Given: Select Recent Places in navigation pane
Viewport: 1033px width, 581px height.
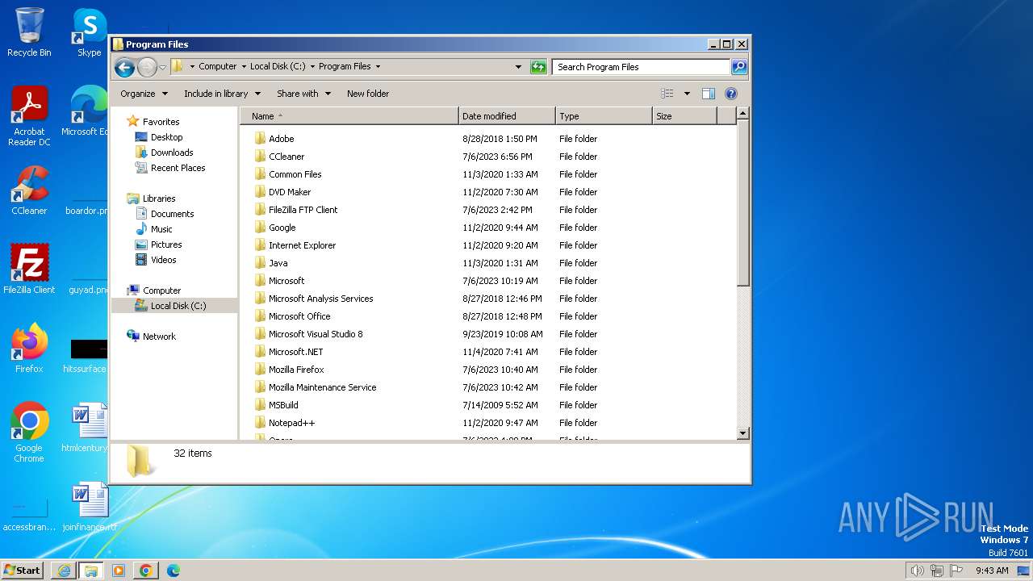Looking at the screenshot, I should (x=178, y=168).
